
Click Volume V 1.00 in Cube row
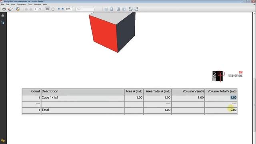[x=201, y=98]
